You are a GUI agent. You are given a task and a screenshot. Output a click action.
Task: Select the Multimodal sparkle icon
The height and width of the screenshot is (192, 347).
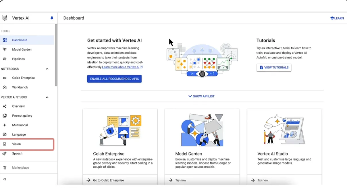pyautogui.click(x=5, y=125)
